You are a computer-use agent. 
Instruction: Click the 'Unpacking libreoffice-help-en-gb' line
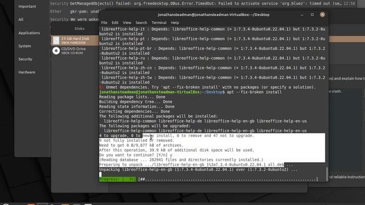198,170
